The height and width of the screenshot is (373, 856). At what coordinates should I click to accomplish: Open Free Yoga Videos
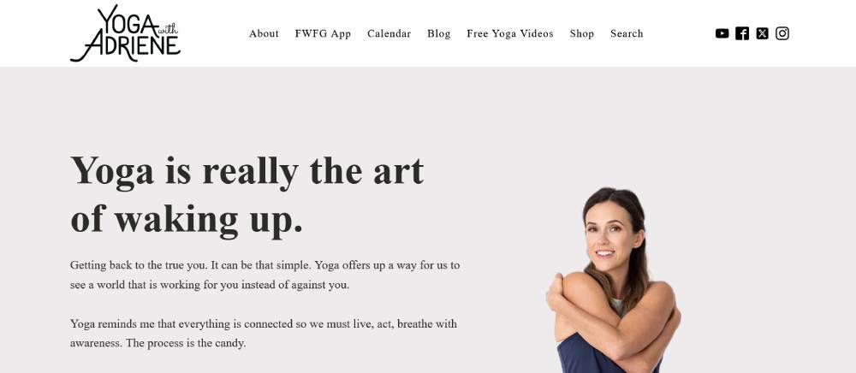(510, 33)
